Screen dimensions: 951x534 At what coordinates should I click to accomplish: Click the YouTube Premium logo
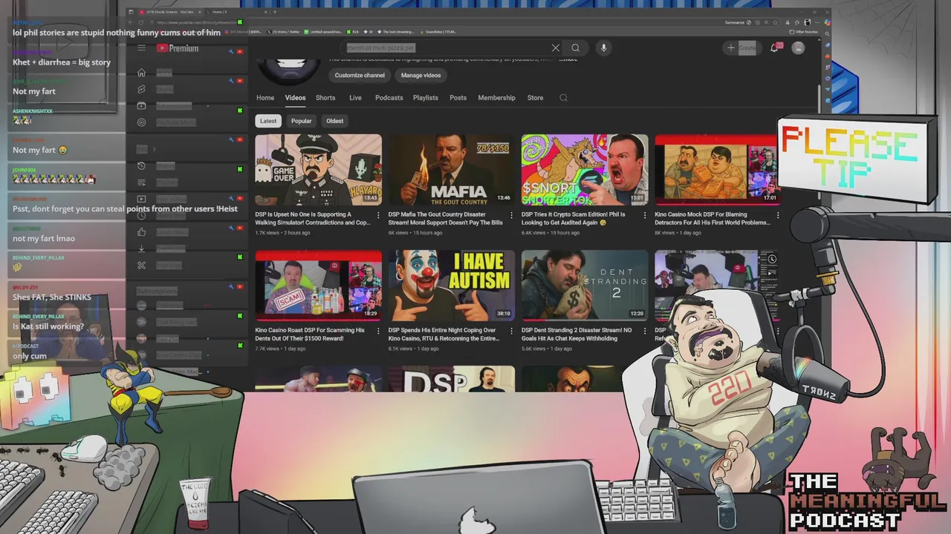click(x=178, y=48)
